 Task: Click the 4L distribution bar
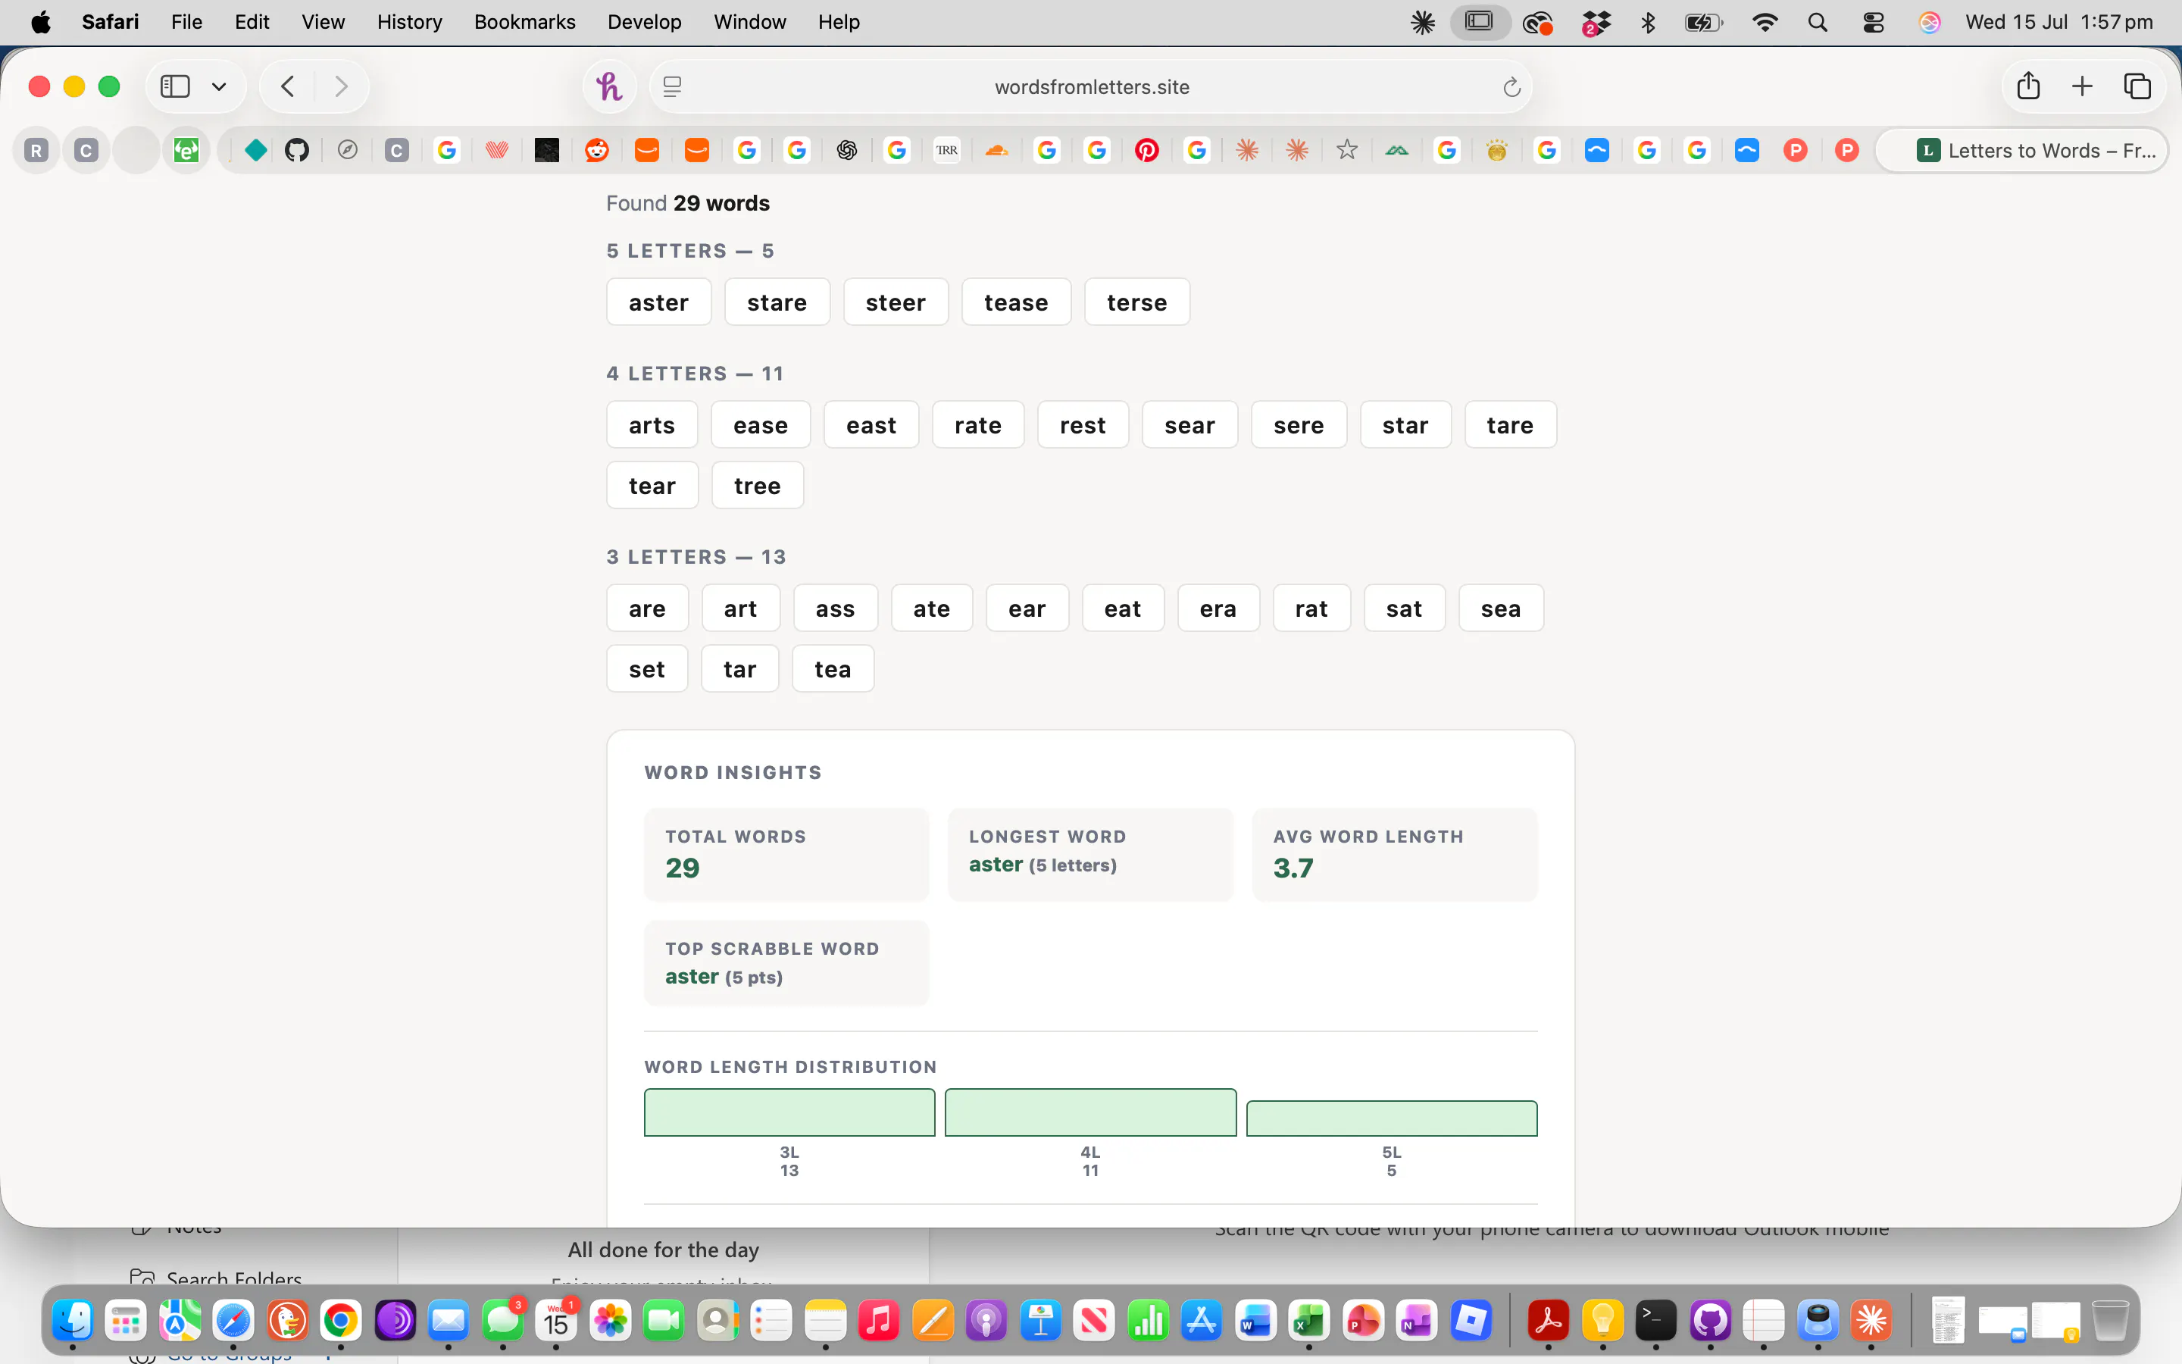(x=1090, y=1112)
